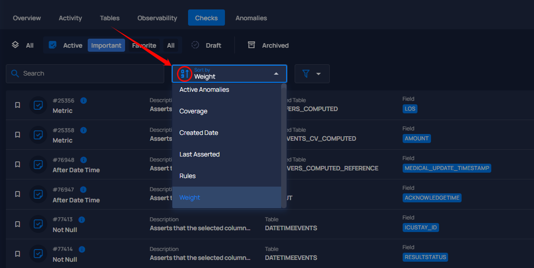Viewport: 534px width, 268px height.
Task: Select the Favorite filter
Action: 144,45
